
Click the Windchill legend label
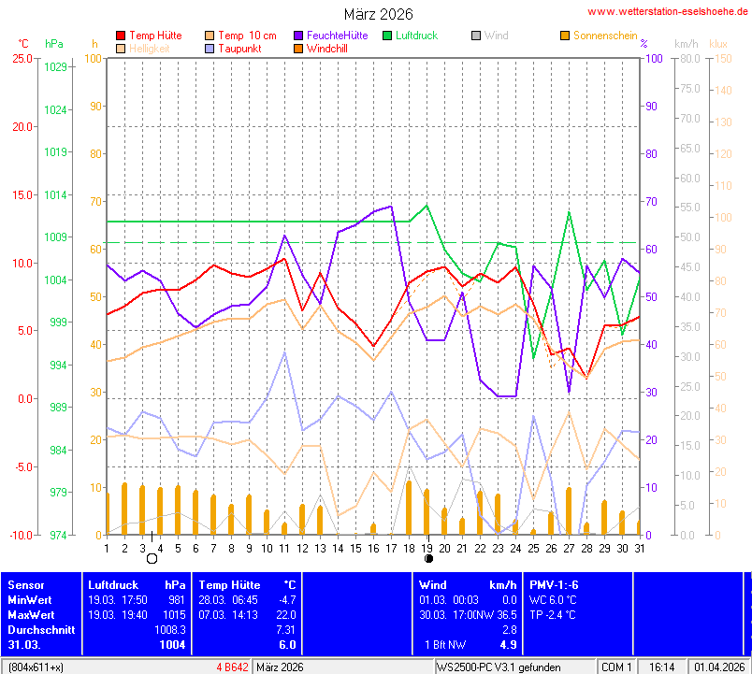[x=327, y=49]
